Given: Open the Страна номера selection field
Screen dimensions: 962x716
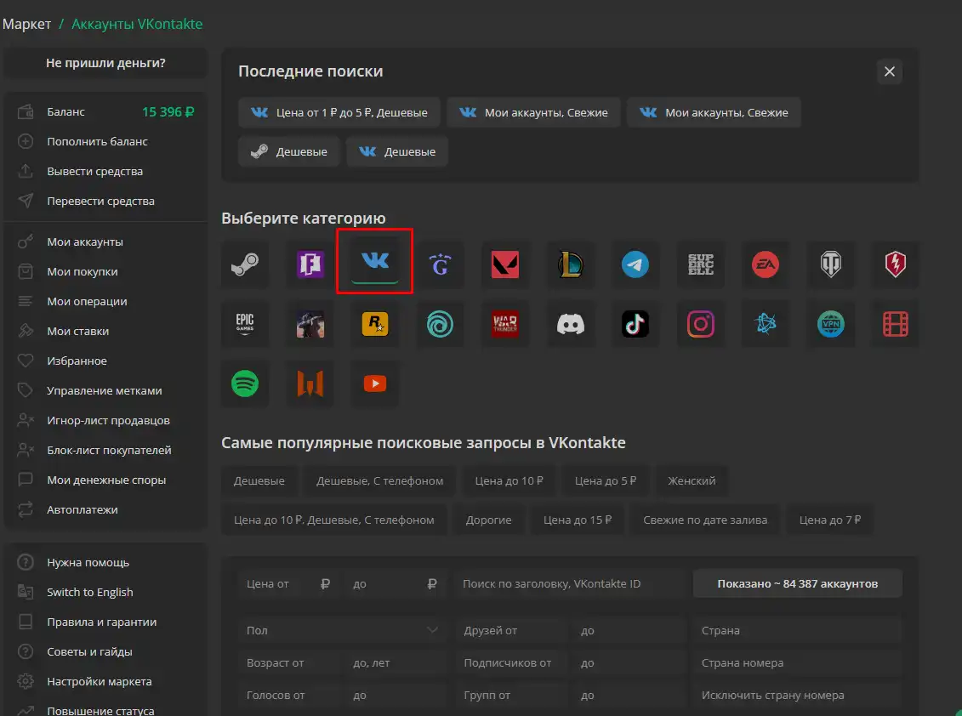Looking at the screenshot, I should point(798,662).
